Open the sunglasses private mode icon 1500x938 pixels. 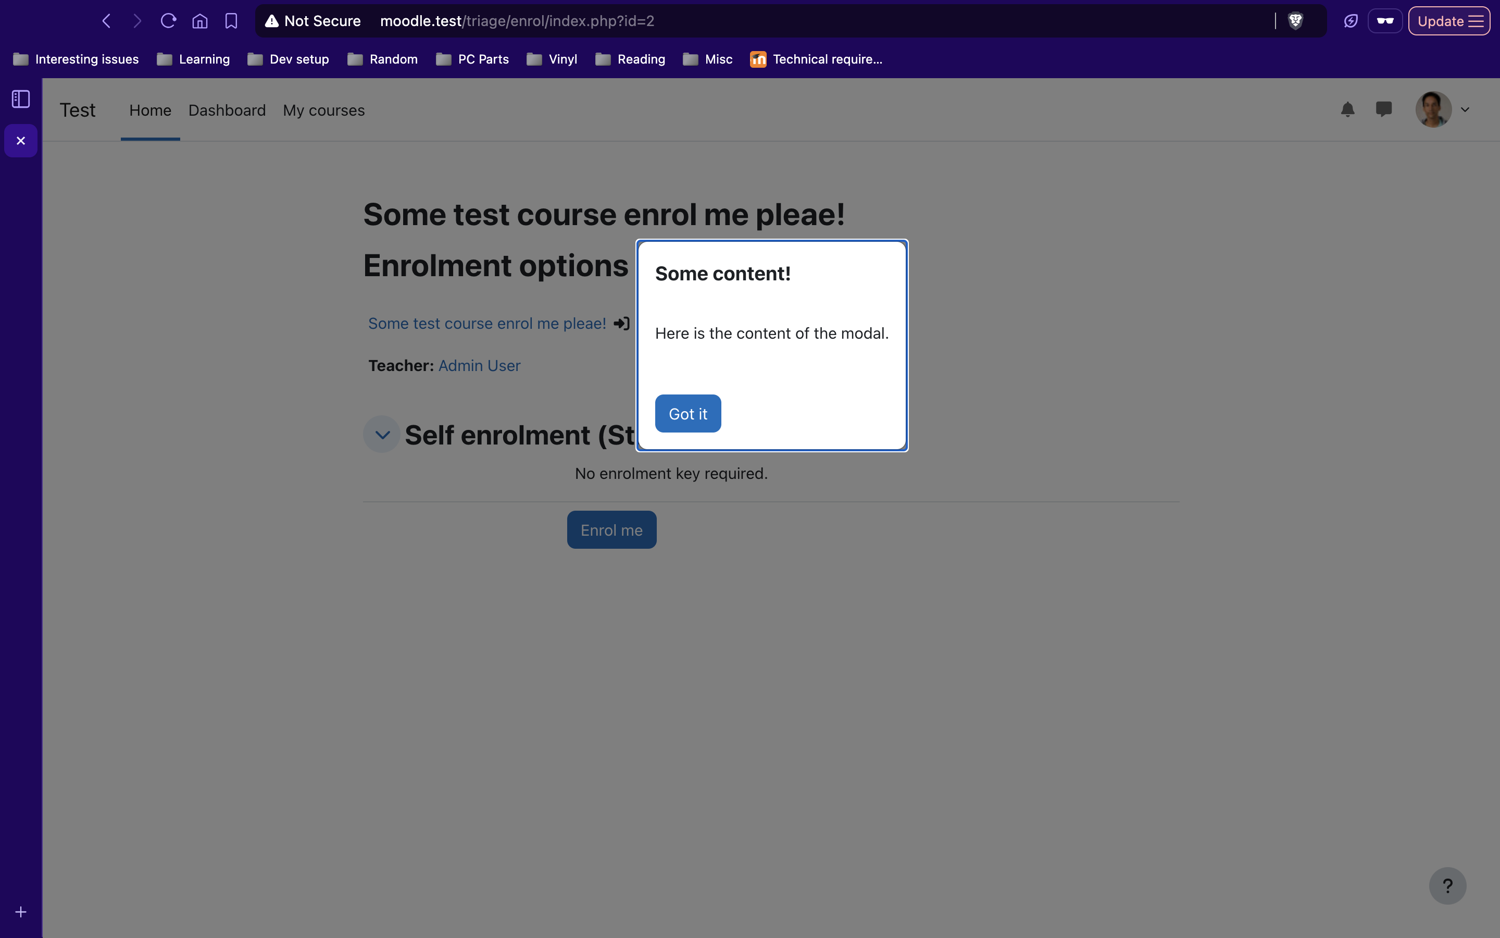point(1385,21)
